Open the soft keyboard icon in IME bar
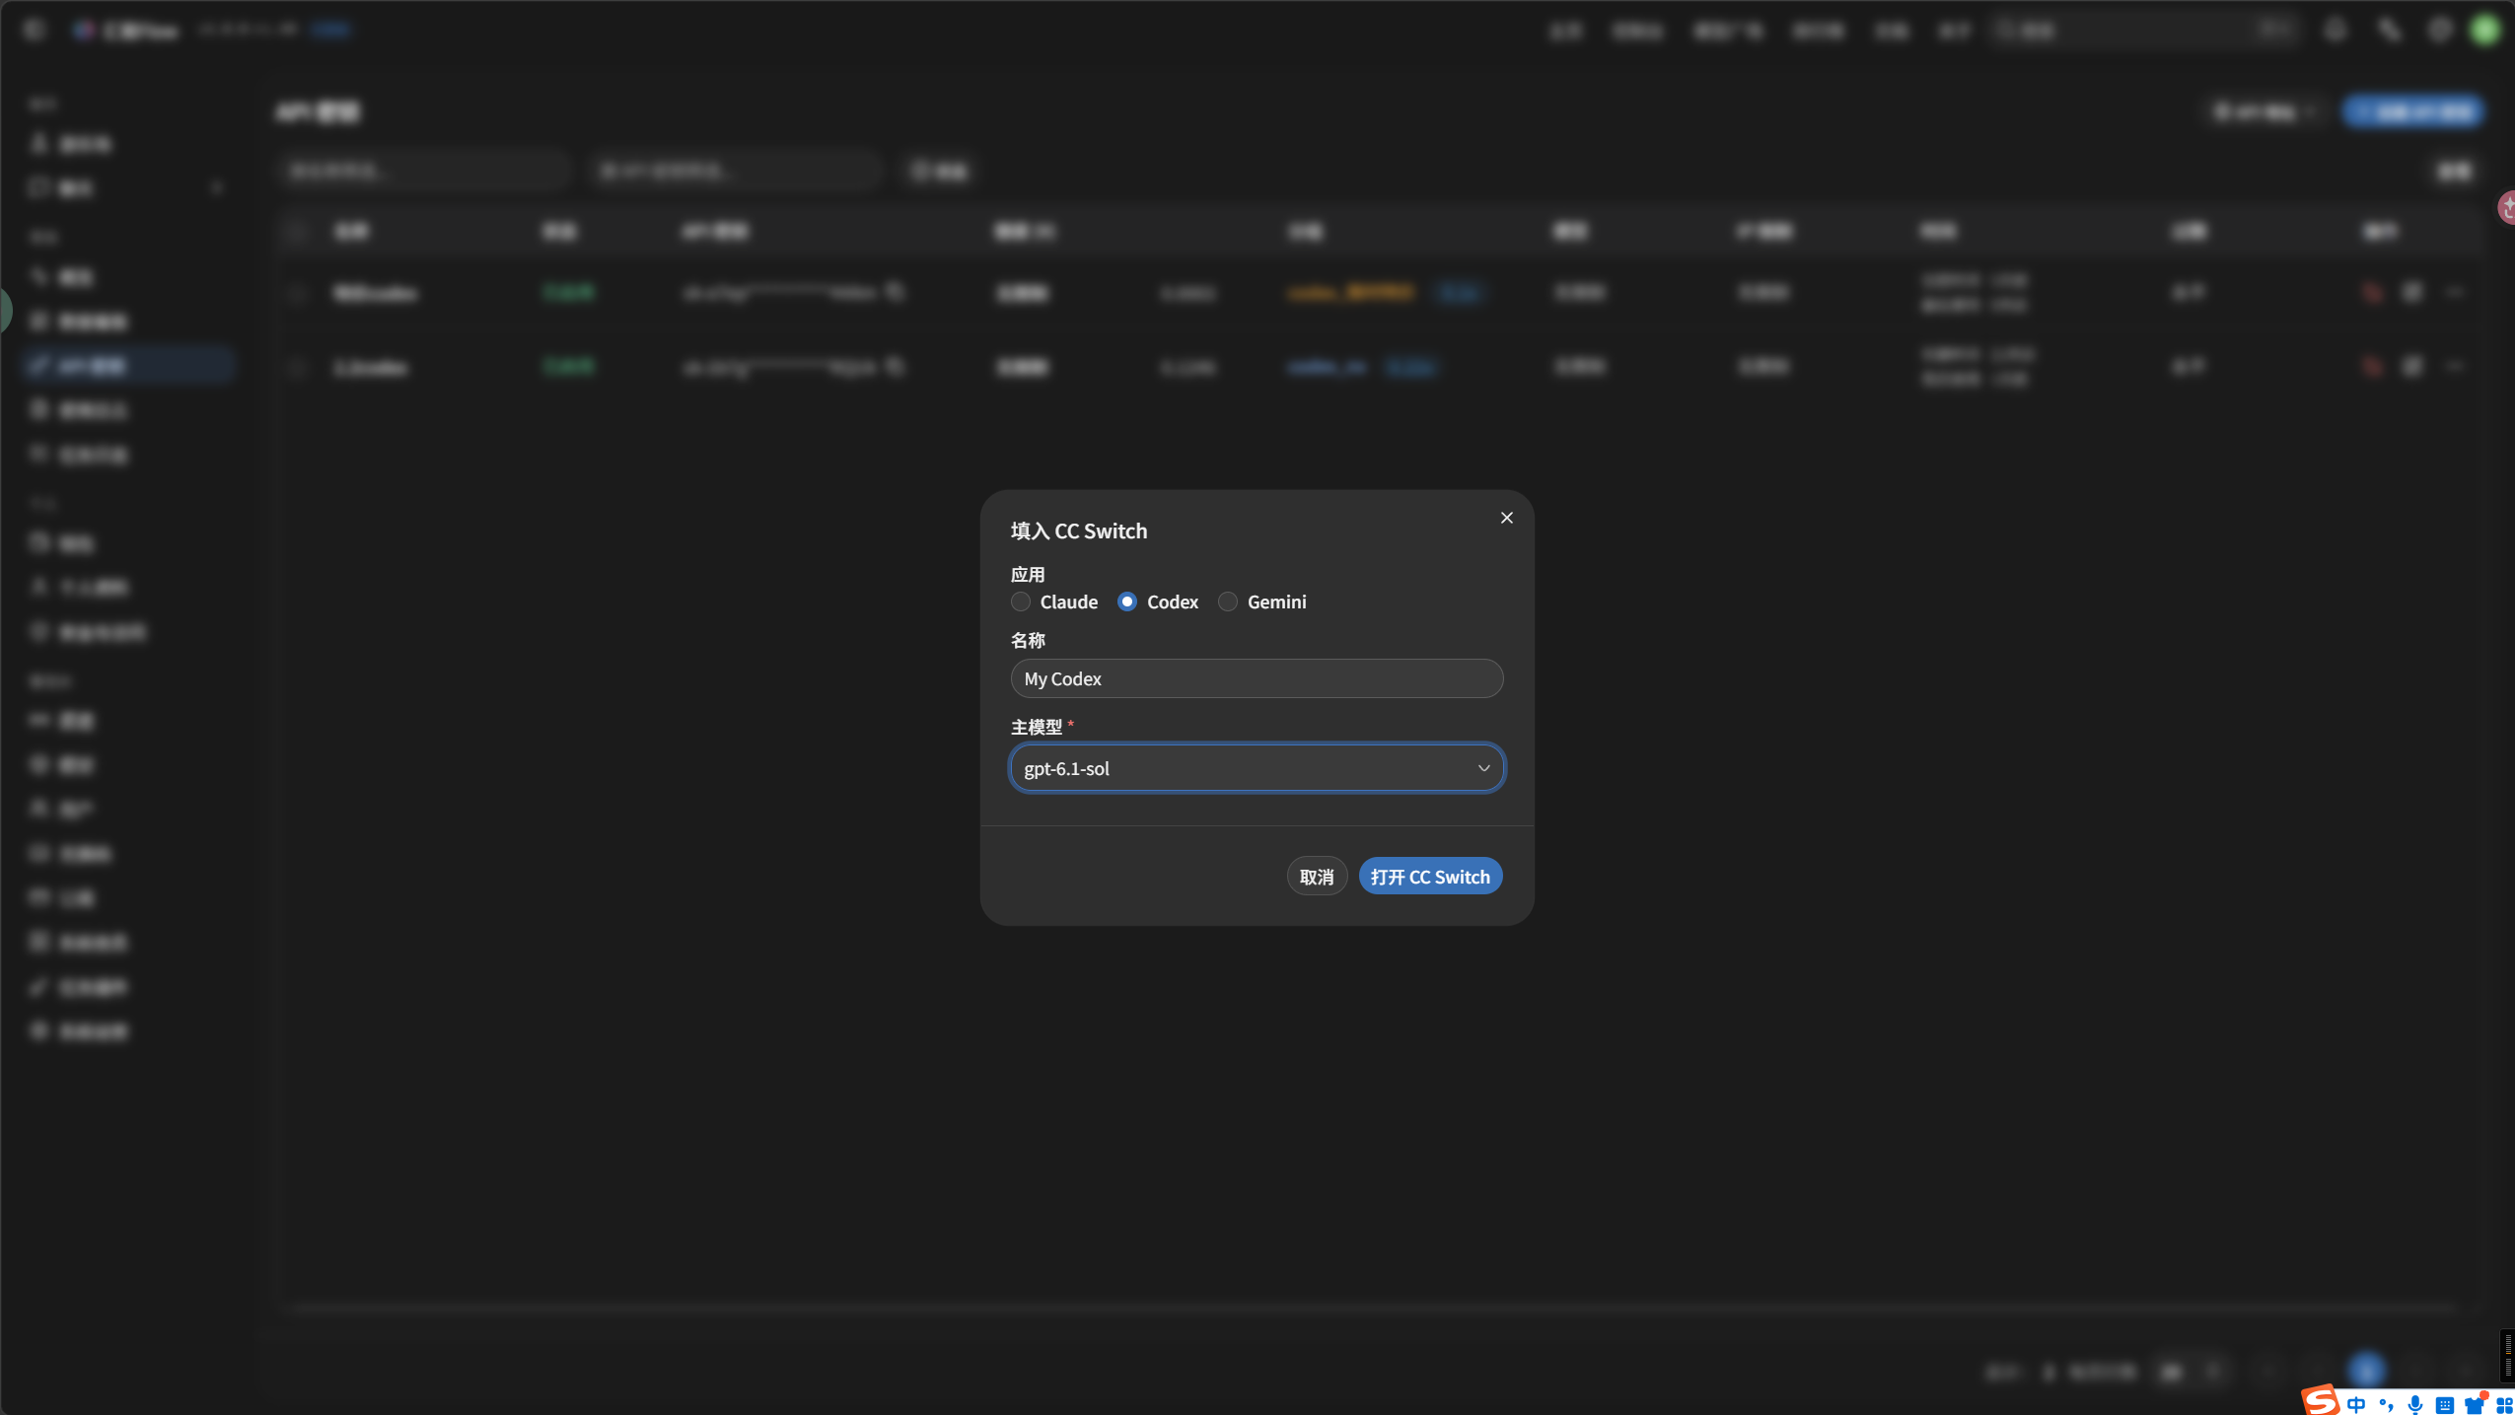The image size is (2515, 1415). pyautogui.click(x=2444, y=1405)
